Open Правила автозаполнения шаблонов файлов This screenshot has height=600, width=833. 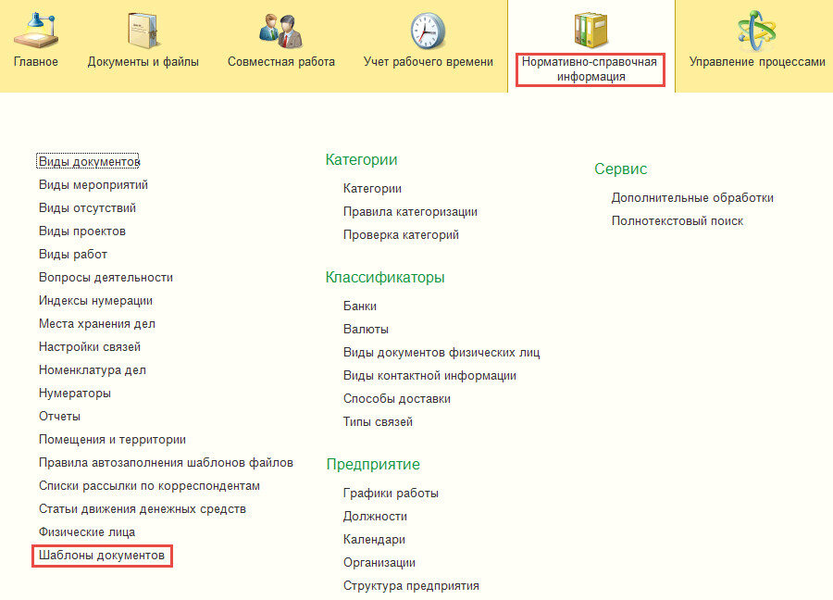point(166,462)
